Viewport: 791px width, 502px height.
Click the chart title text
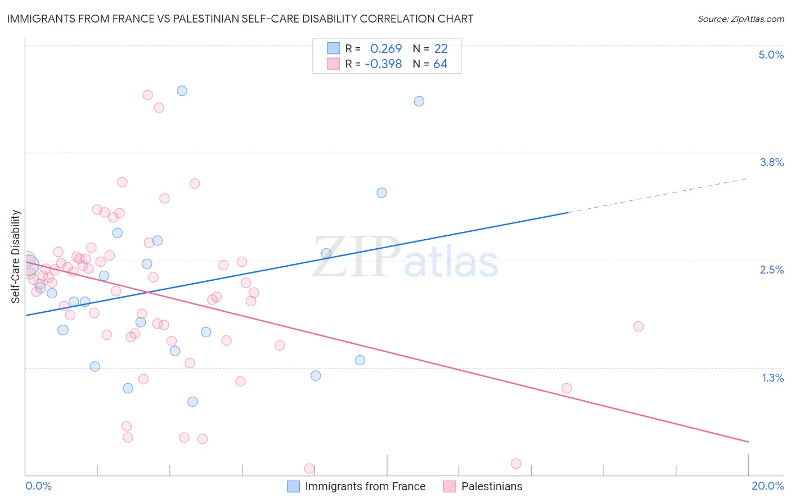tap(240, 19)
